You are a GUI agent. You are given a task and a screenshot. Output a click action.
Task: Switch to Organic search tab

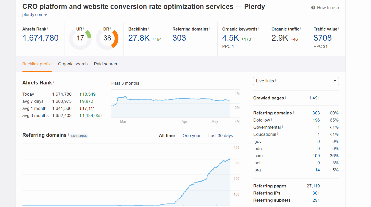[x=73, y=64]
